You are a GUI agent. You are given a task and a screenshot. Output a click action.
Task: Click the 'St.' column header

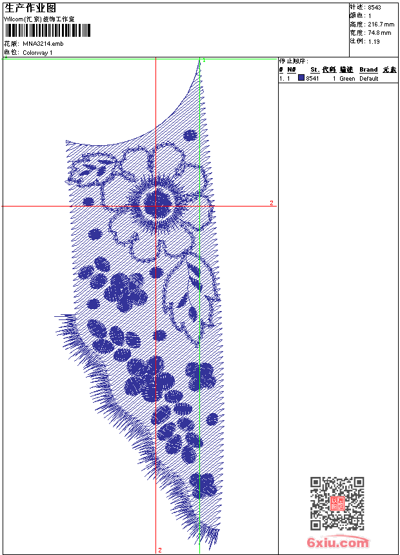coord(315,70)
